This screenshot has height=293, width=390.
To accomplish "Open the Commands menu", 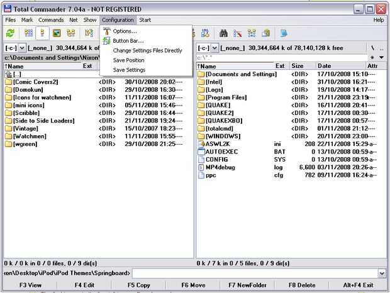I will pos(51,20).
